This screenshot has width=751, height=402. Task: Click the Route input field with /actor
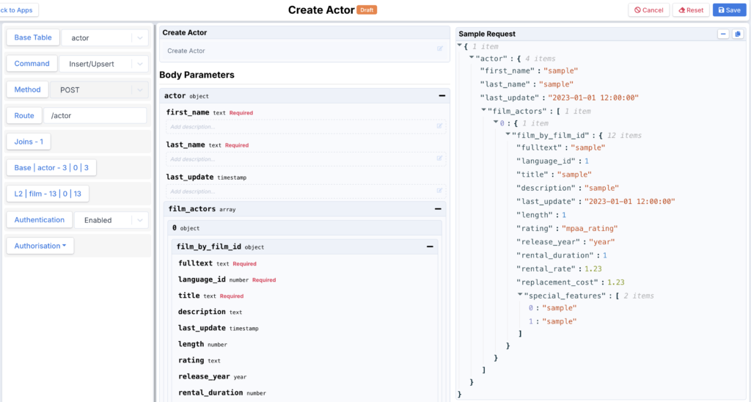pyautogui.click(x=95, y=116)
